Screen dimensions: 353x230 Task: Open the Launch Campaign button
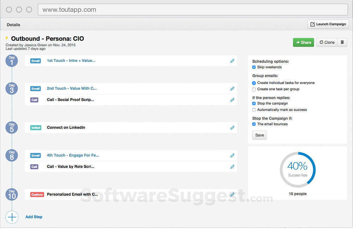click(x=328, y=24)
